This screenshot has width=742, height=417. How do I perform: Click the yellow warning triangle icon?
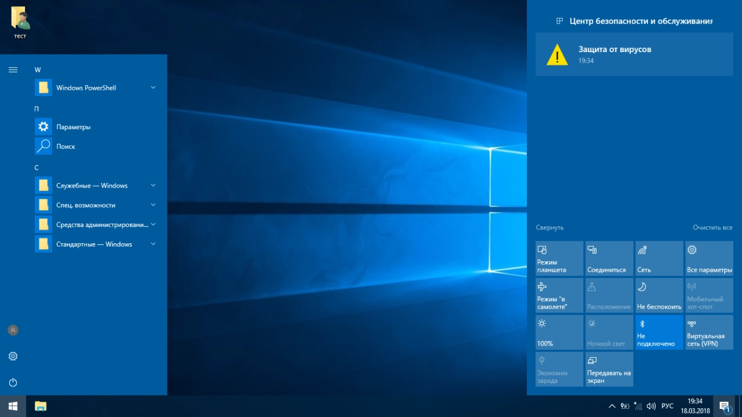[x=557, y=54]
